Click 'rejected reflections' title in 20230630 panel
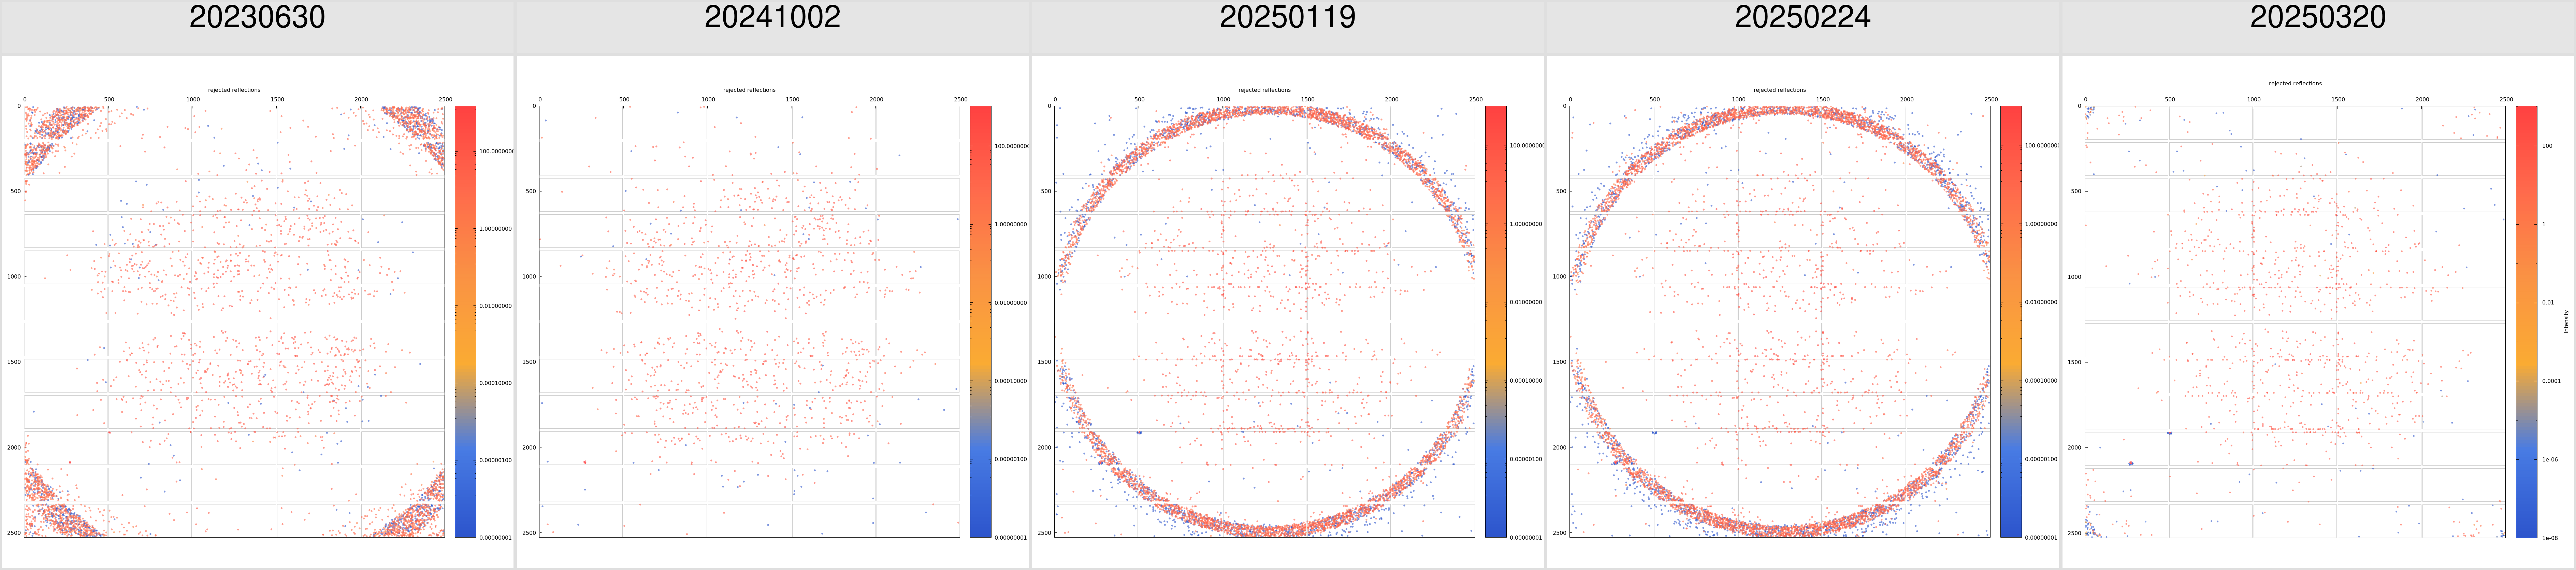2576x570 pixels. point(234,90)
